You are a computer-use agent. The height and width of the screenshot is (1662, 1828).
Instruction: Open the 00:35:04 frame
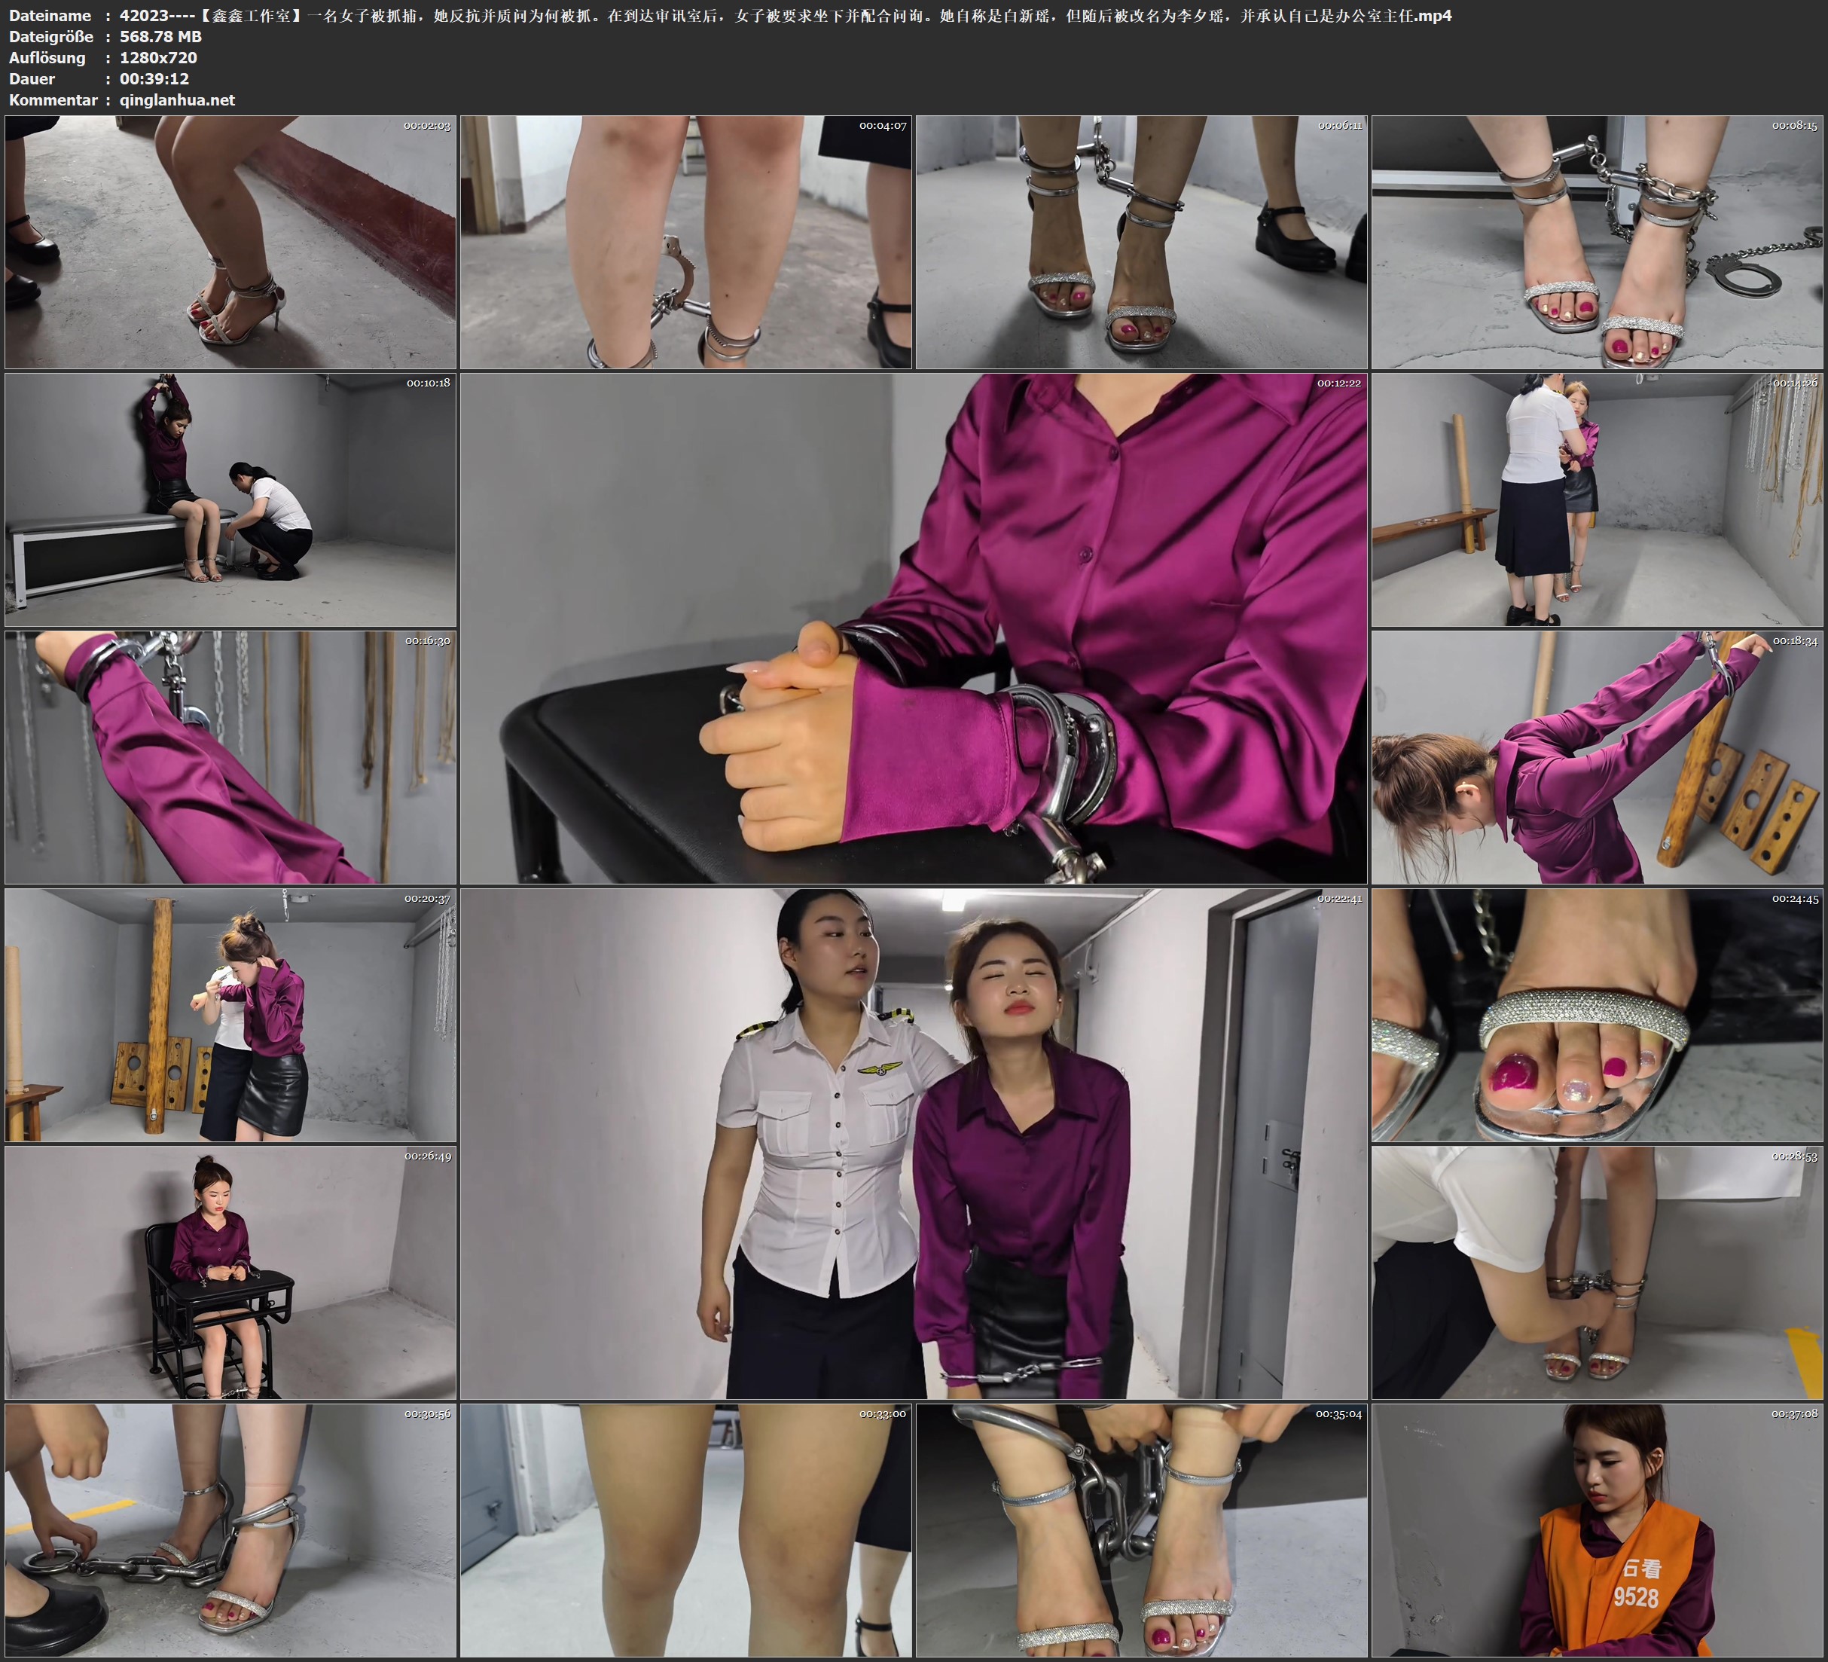point(1142,1530)
